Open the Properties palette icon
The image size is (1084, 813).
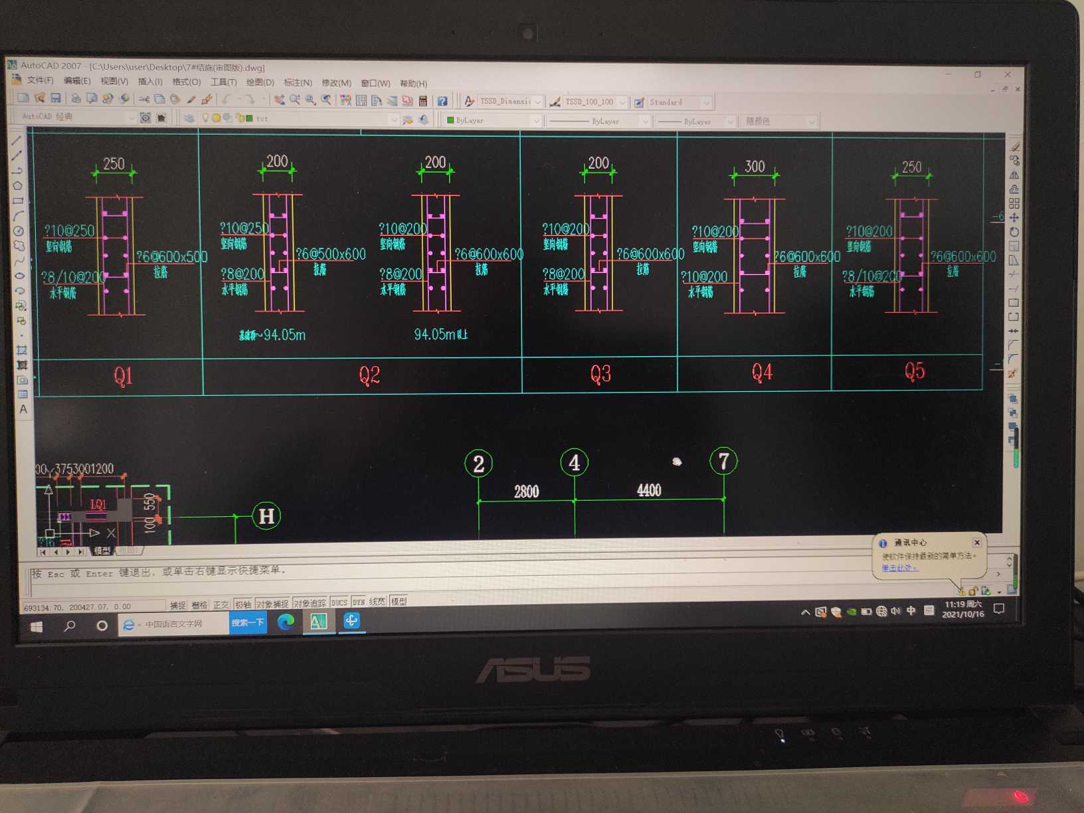coord(346,100)
